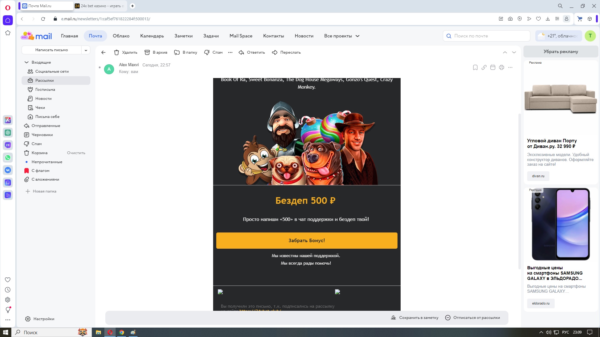
Task: Archive email with В архив icon
Action: pos(147,52)
